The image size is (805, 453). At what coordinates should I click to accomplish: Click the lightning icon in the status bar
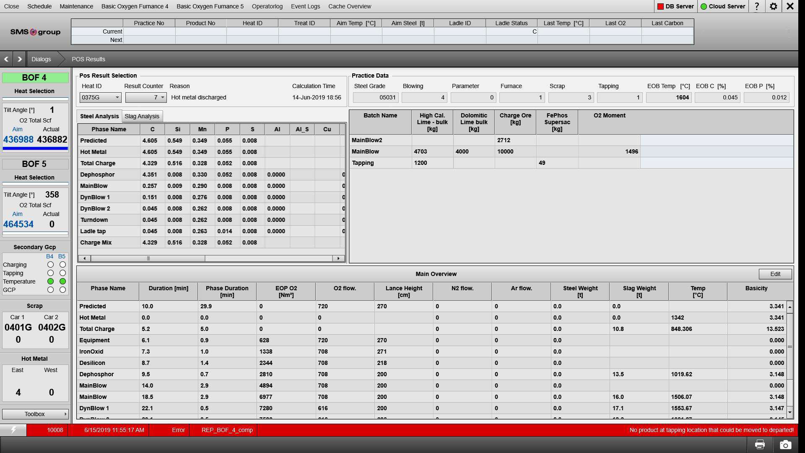[13, 430]
